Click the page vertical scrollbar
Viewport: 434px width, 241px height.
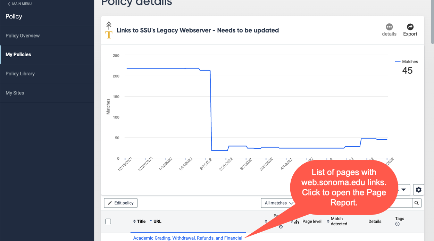(432, 120)
